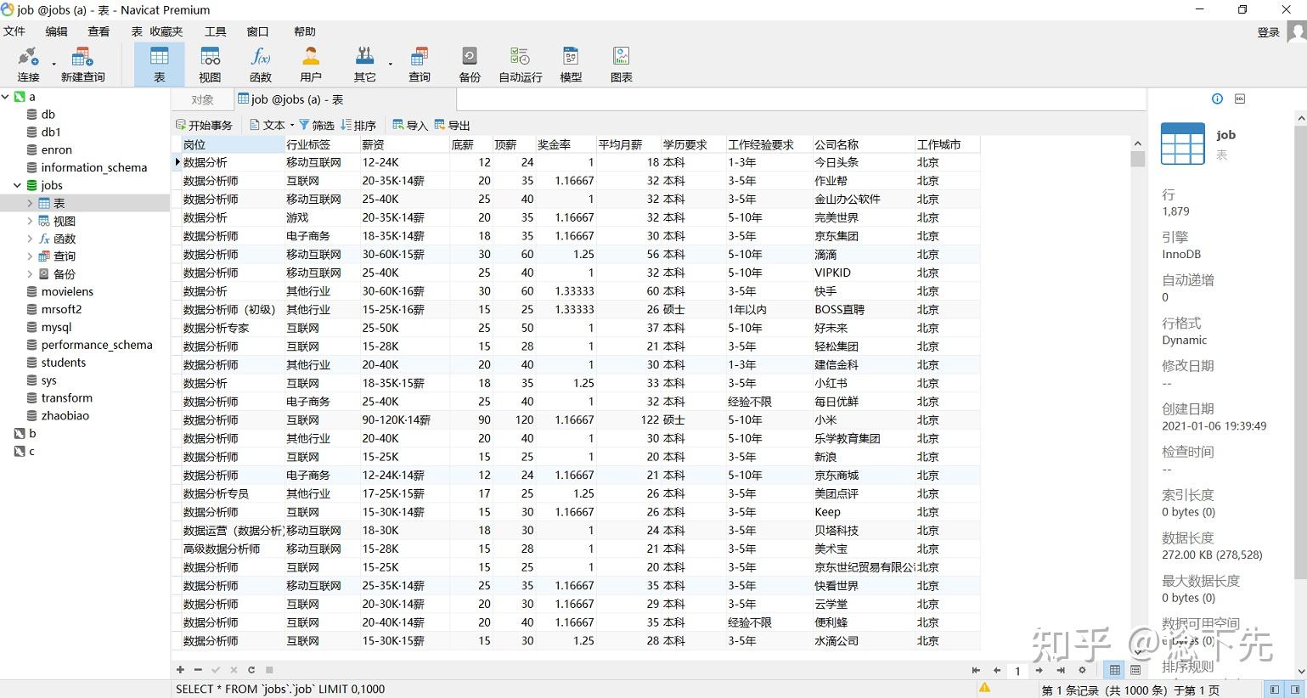Click the warning icon in status bar
The width and height of the screenshot is (1307, 698).
(x=984, y=689)
